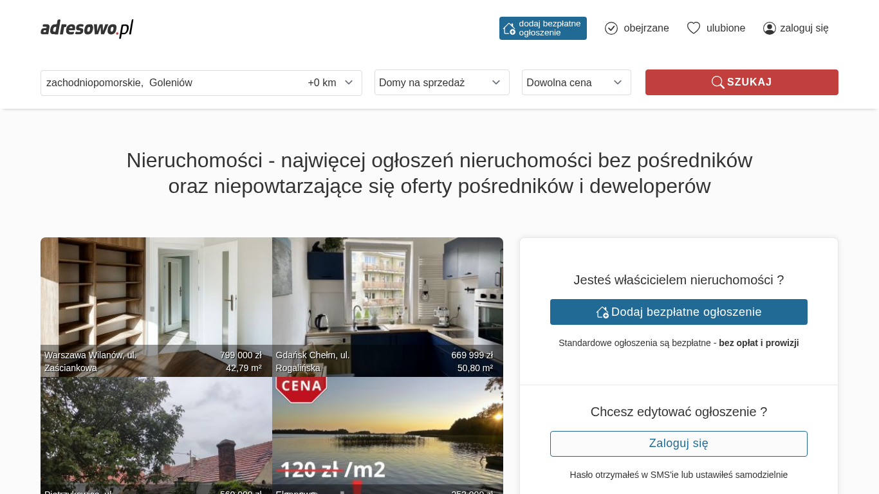Viewport: 879px width, 494px height.
Task: Open the Domy na sprzedaż dropdown
Action: coord(441,82)
